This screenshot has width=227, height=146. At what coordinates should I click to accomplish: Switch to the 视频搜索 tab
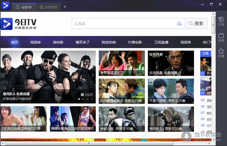[48, 7]
